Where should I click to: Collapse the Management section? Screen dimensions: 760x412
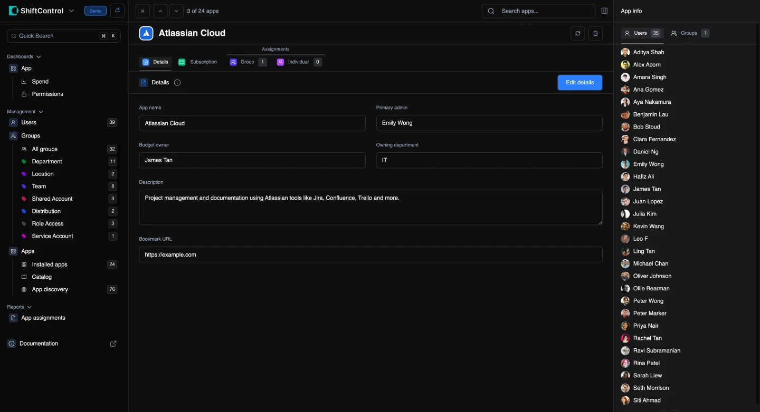pyautogui.click(x=25, y=112)
